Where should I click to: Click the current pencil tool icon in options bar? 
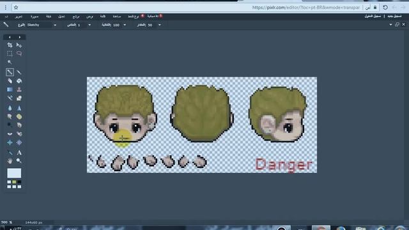pos(6,25)
